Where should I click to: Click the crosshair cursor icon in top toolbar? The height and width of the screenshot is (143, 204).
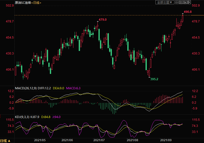click(177, 2)
